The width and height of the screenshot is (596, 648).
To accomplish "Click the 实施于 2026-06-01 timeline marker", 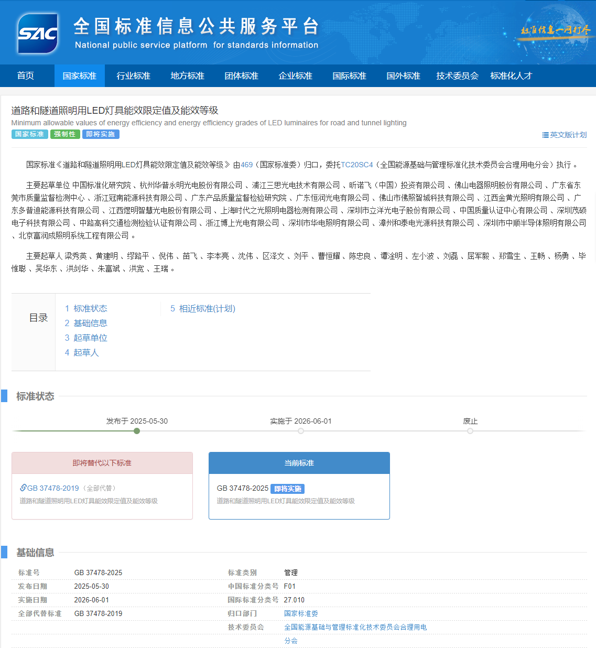I will click(x=301, y=431).
